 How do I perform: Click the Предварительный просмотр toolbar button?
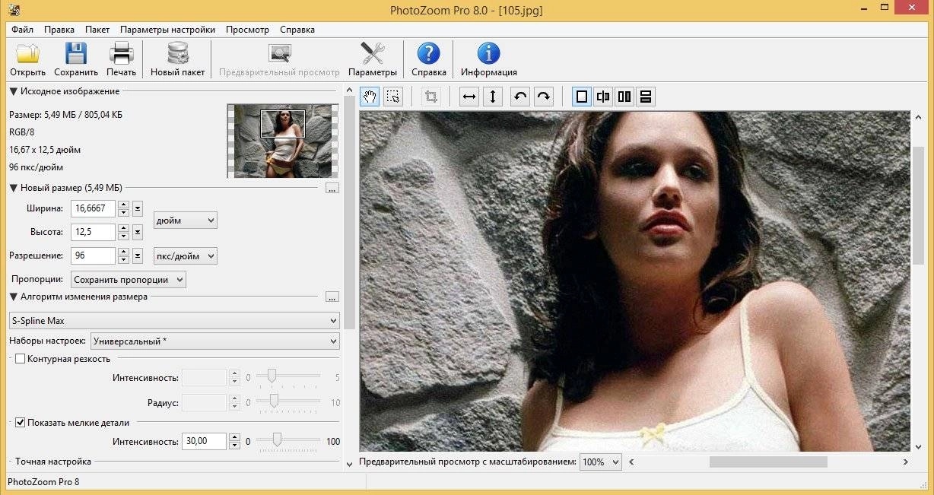tap(279, 60)
